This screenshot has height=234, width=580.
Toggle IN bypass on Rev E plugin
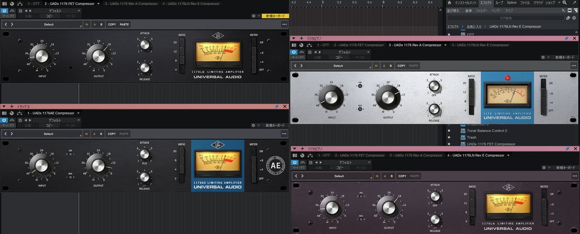pos(377,176)
